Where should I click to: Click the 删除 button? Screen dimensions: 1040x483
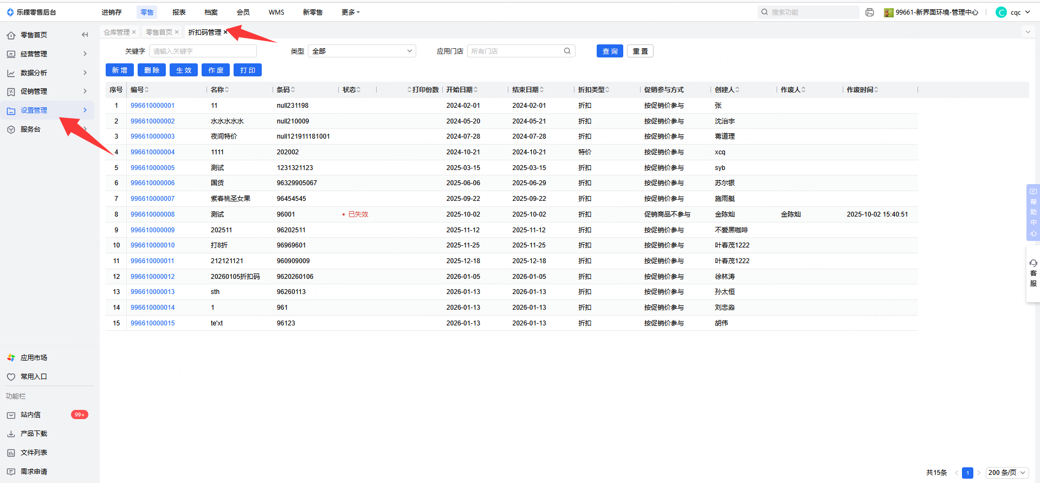[x=152, y=70]
